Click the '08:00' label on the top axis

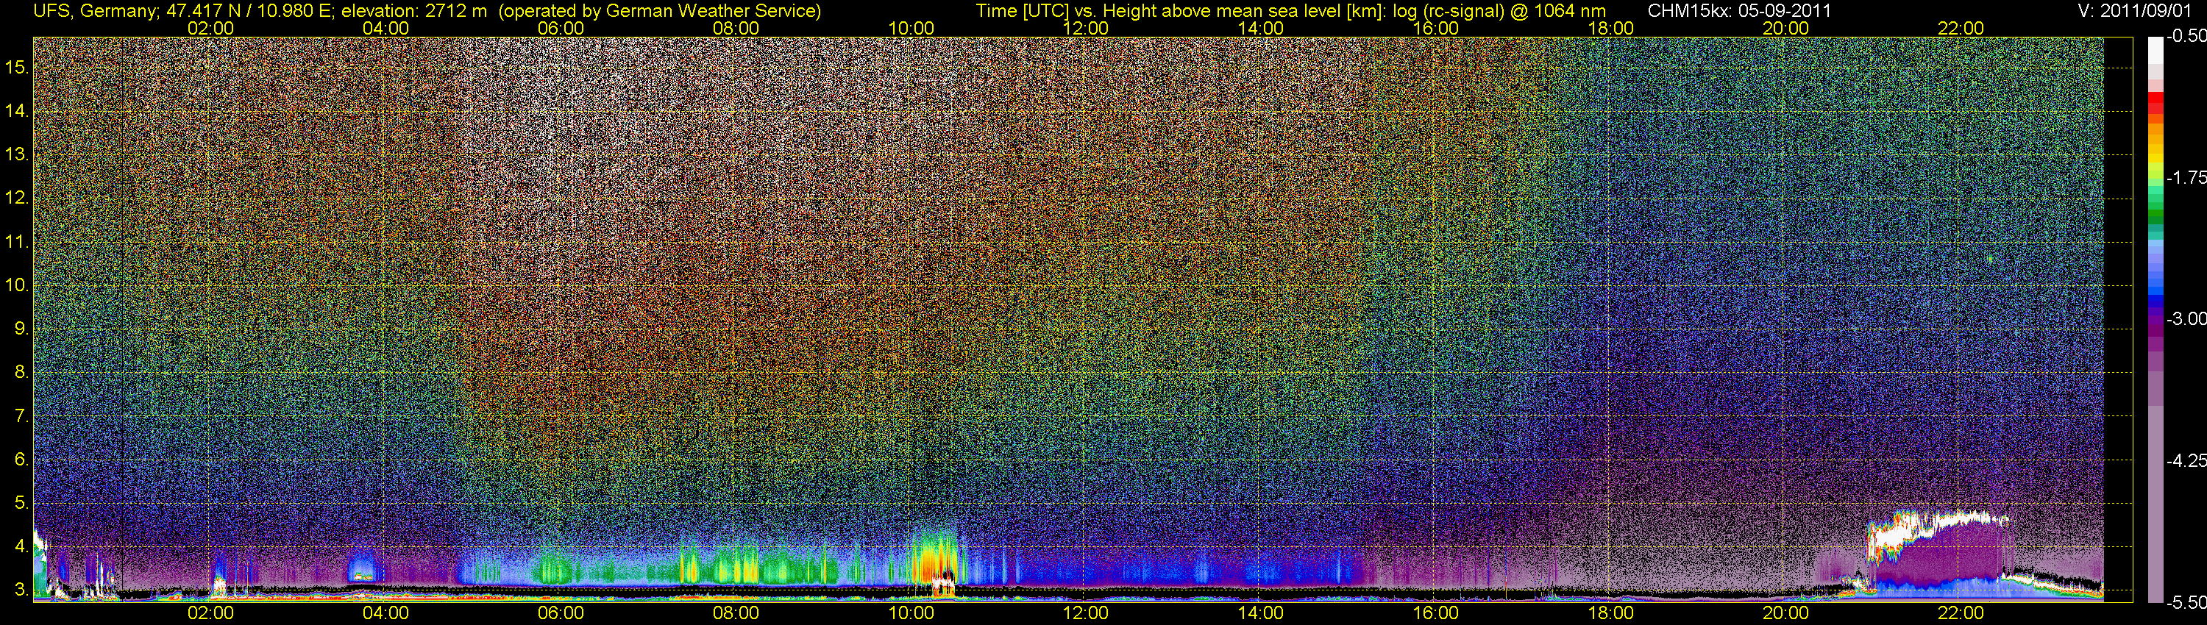pyautogui.click(x=736, y=28)
